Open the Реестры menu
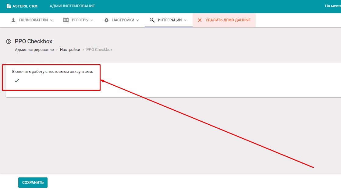 [x=78, y=20]
